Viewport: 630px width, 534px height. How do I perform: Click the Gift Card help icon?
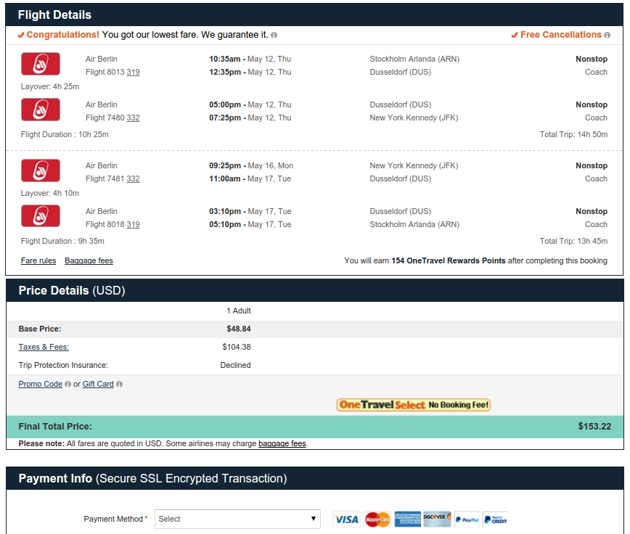(x=119, y=385)
